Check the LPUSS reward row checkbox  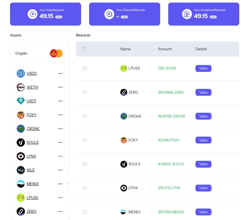pos(85,68)
